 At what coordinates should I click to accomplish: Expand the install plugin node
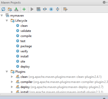[12, 92]
